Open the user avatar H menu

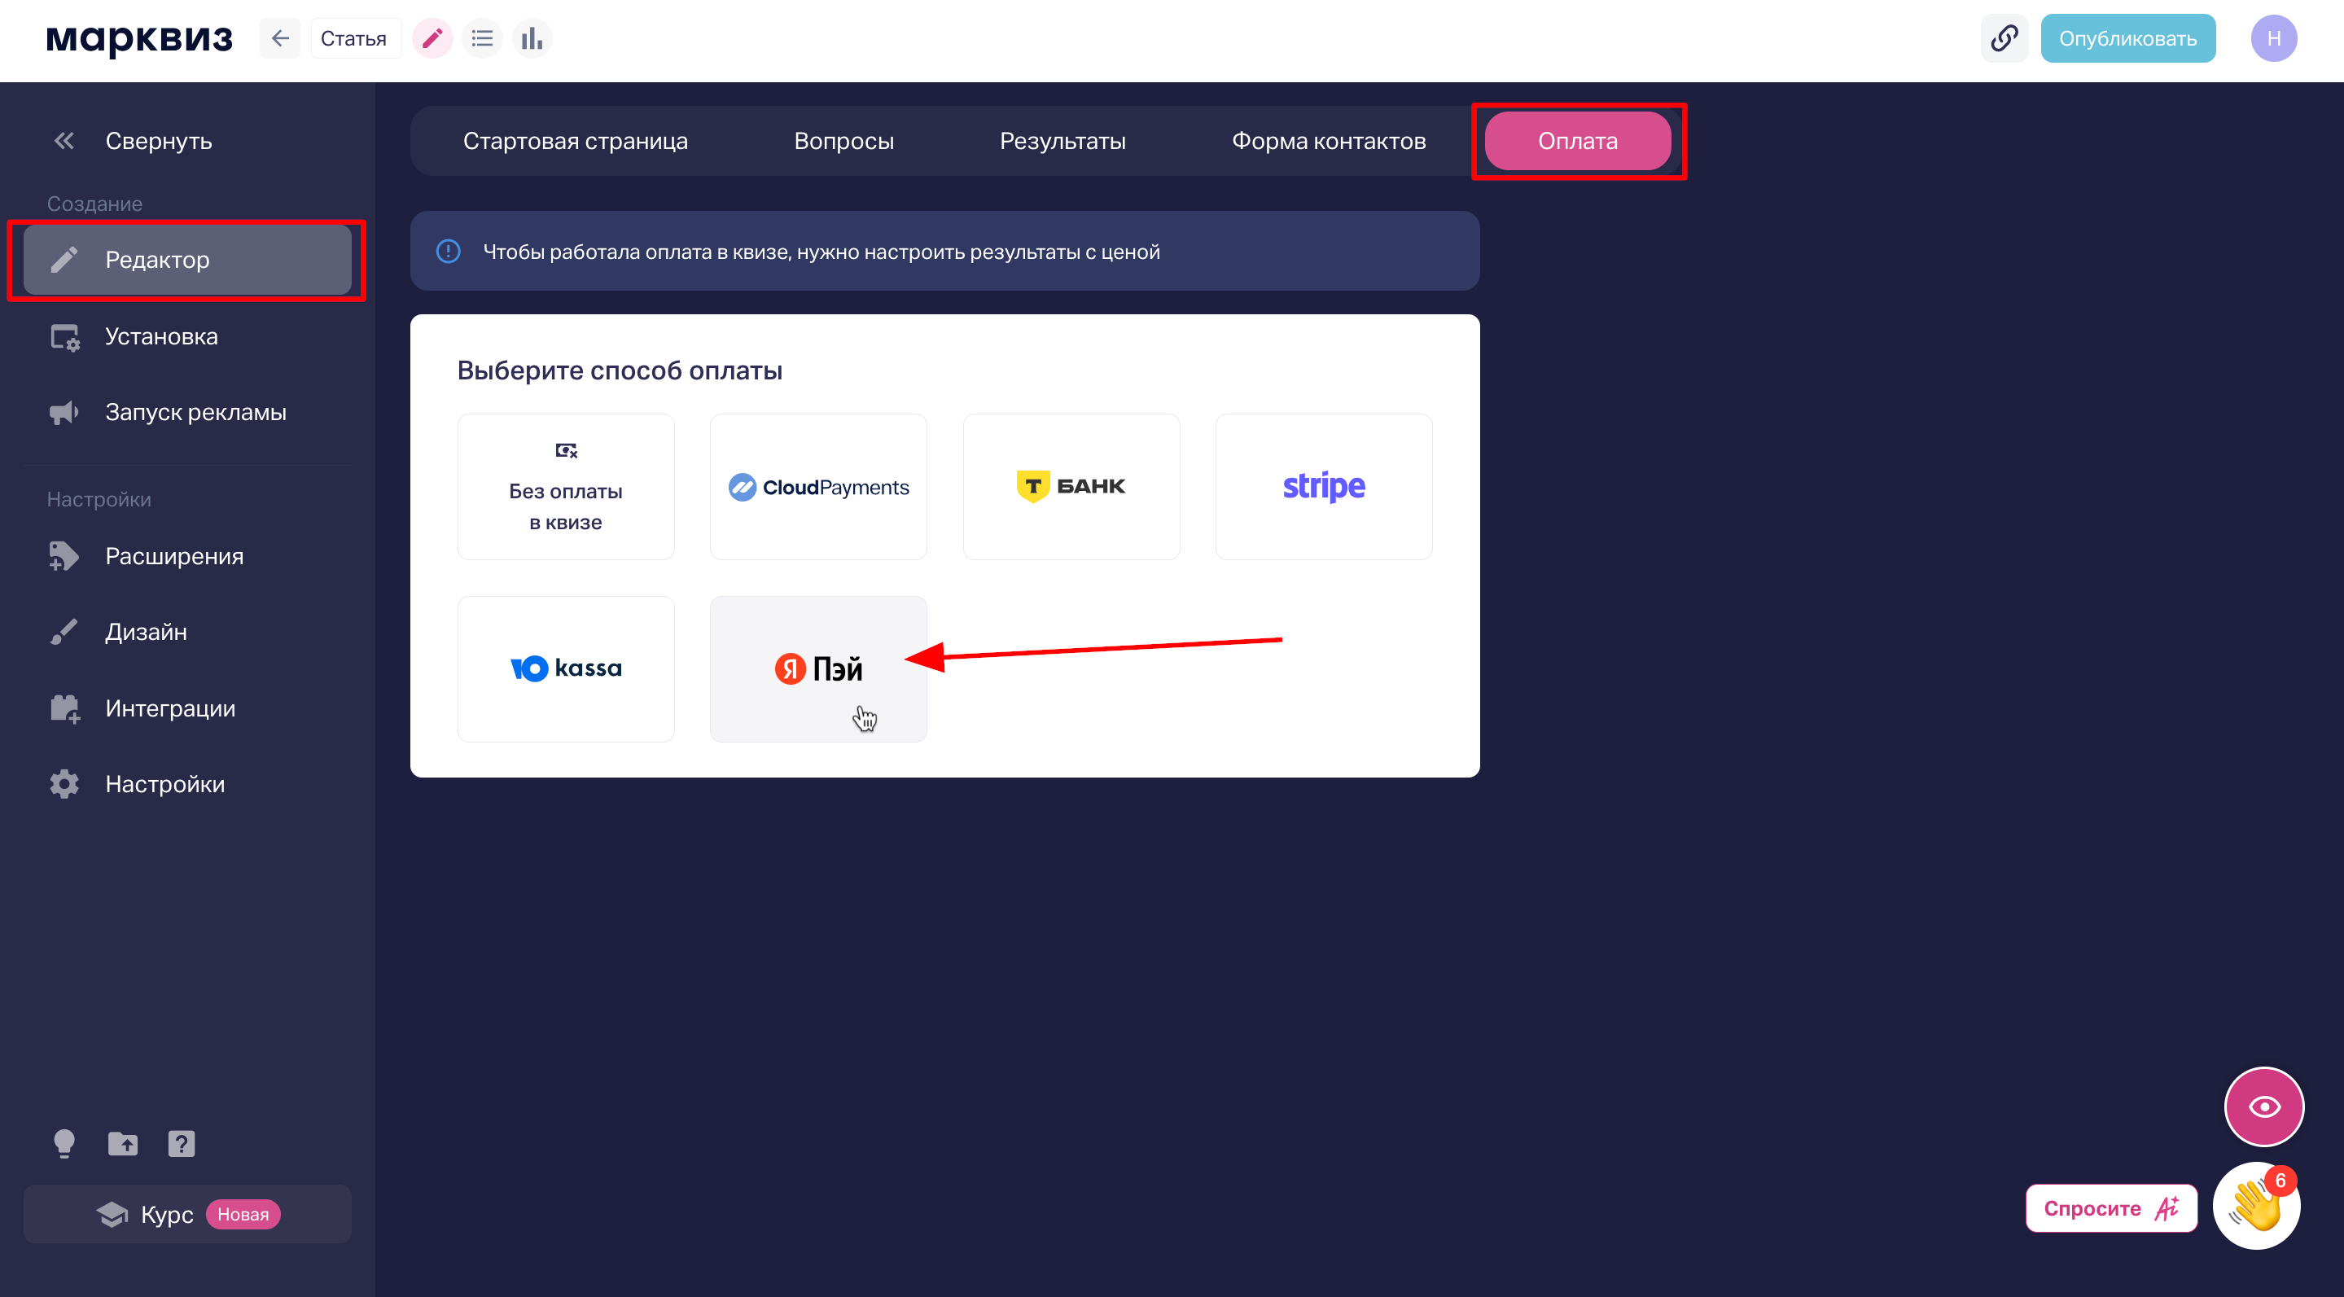[2274, 38]
